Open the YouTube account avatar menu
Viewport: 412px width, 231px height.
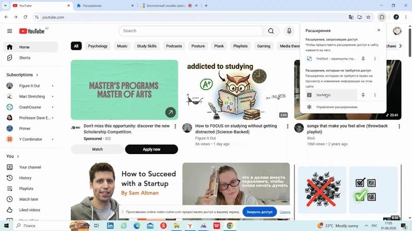397,31
